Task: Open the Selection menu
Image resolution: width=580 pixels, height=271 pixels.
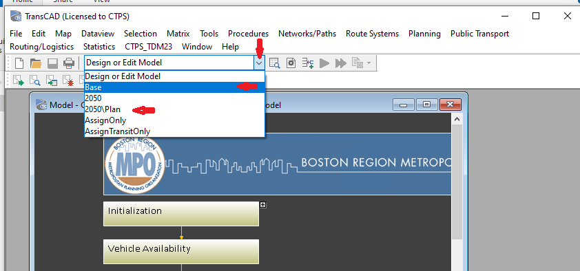Action: [x=141, y=34]
